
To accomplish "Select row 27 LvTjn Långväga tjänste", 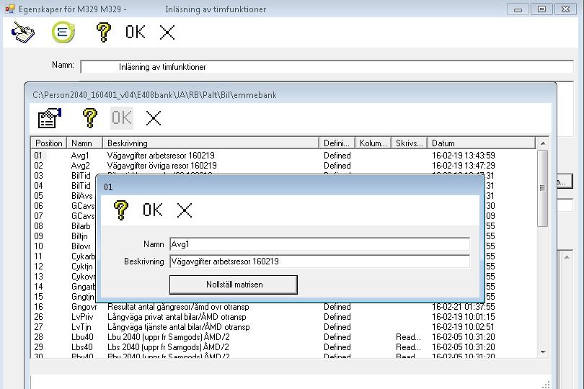I will (x=283, y=327).
